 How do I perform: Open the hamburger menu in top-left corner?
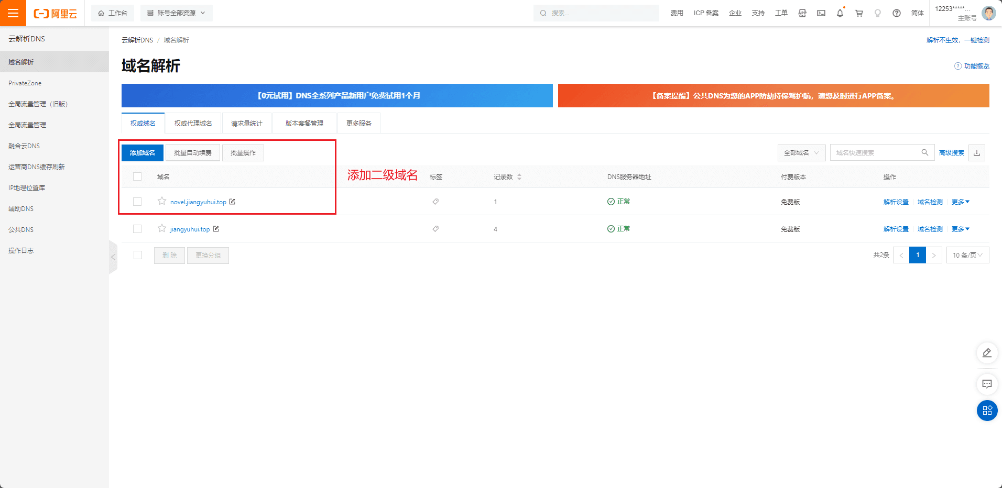pos(13,13)
